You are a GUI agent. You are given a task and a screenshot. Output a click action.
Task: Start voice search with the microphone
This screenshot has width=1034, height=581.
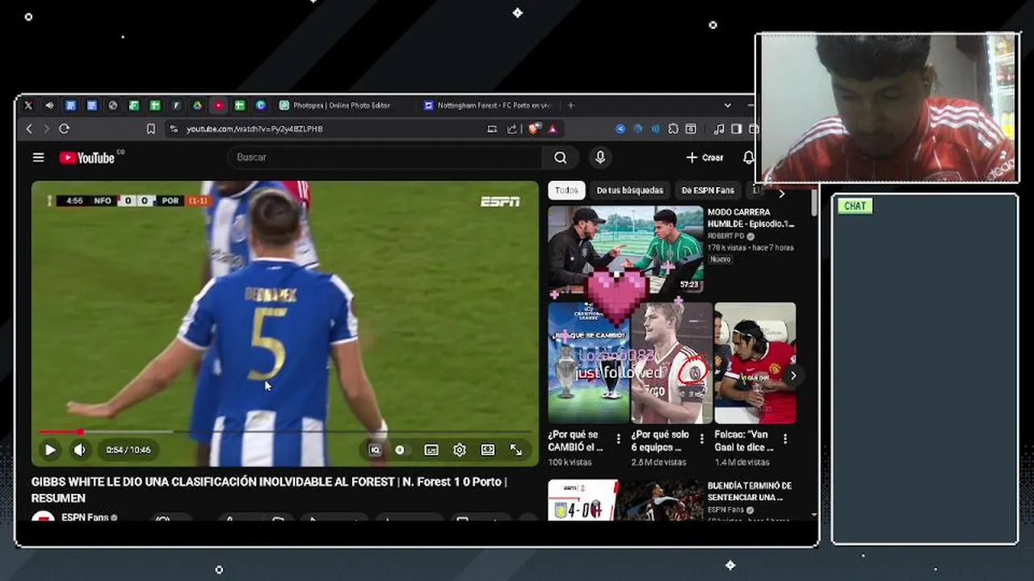[x=599, y=157]
